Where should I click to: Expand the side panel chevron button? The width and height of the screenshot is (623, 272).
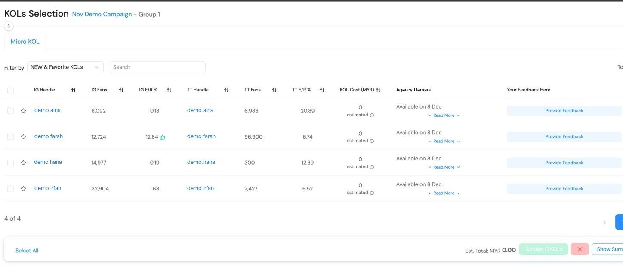coord(9,26)
